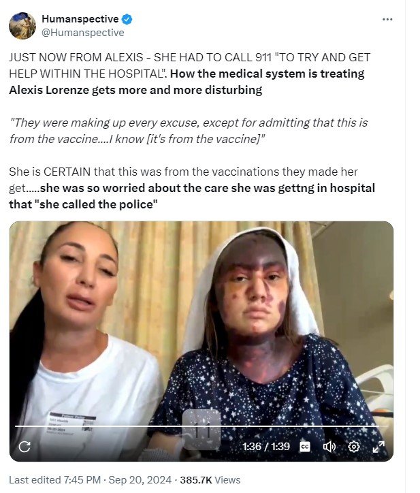This screenshot has height=493, width=420.
Task: Click the italic quoted vaccine statement
Action: click(x=189, y=131)
